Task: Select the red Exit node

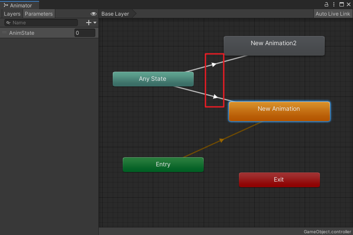Action: pos(279,180)
